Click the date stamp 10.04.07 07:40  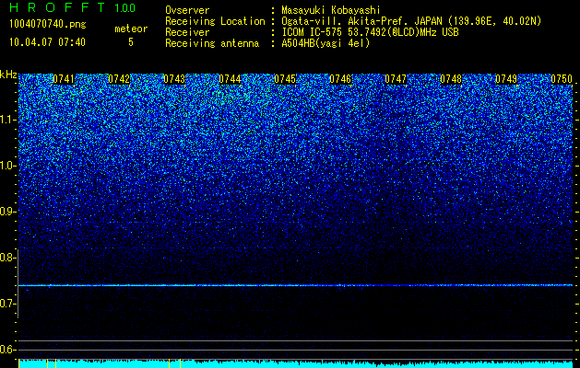[x=47, y=42]
